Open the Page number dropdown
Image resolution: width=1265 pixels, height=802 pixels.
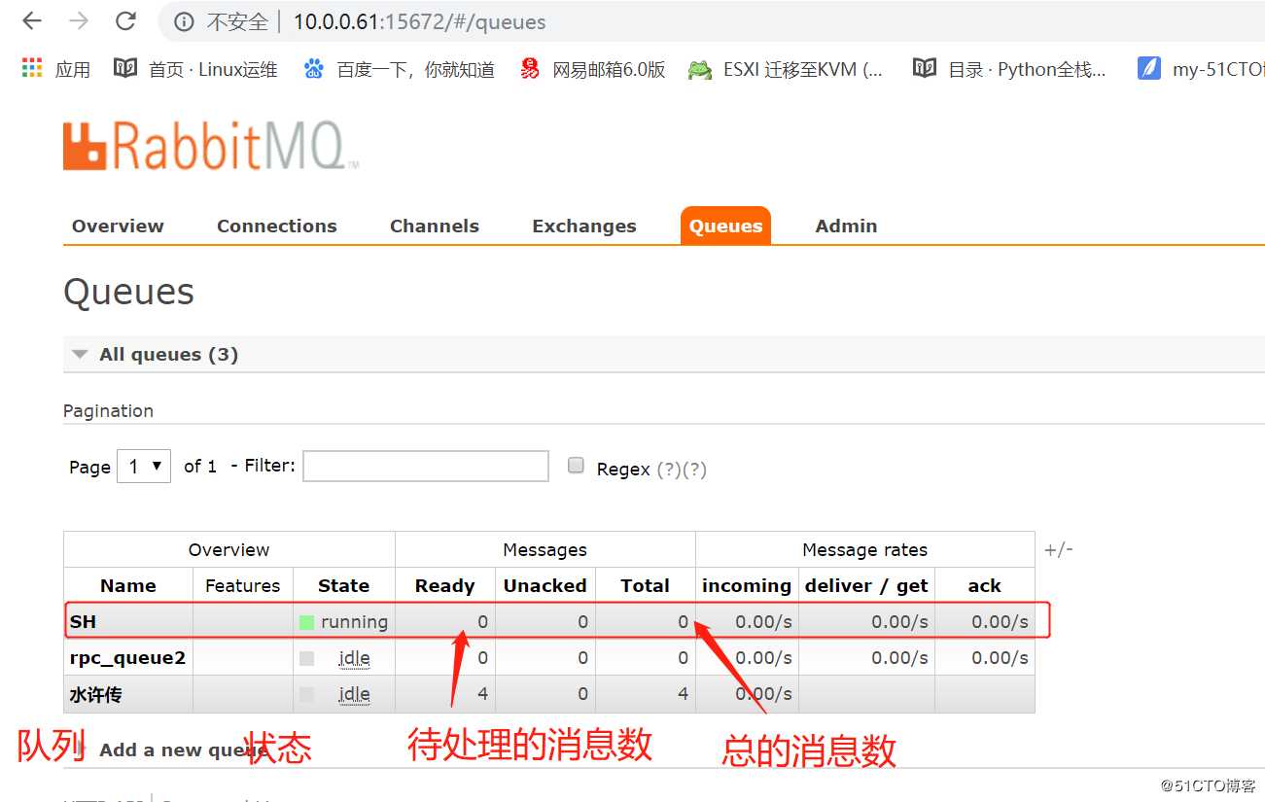coord(144,467)
